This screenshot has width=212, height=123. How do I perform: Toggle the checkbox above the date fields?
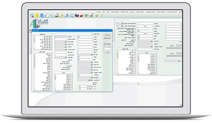click(x=96, y=83)
